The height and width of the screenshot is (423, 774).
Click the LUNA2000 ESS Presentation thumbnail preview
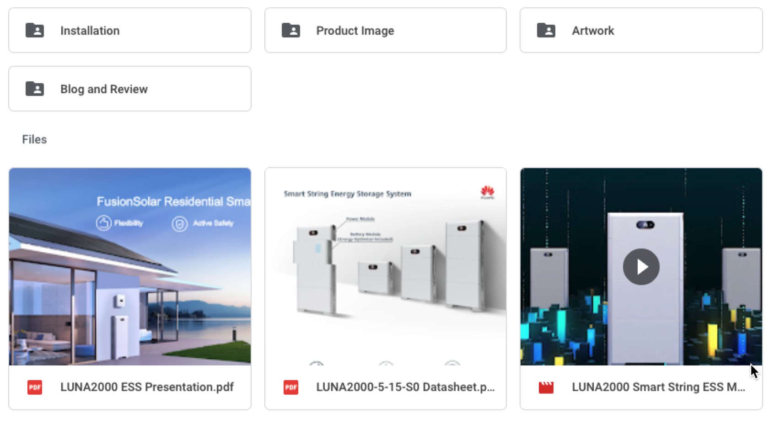(x=130, y=266)
